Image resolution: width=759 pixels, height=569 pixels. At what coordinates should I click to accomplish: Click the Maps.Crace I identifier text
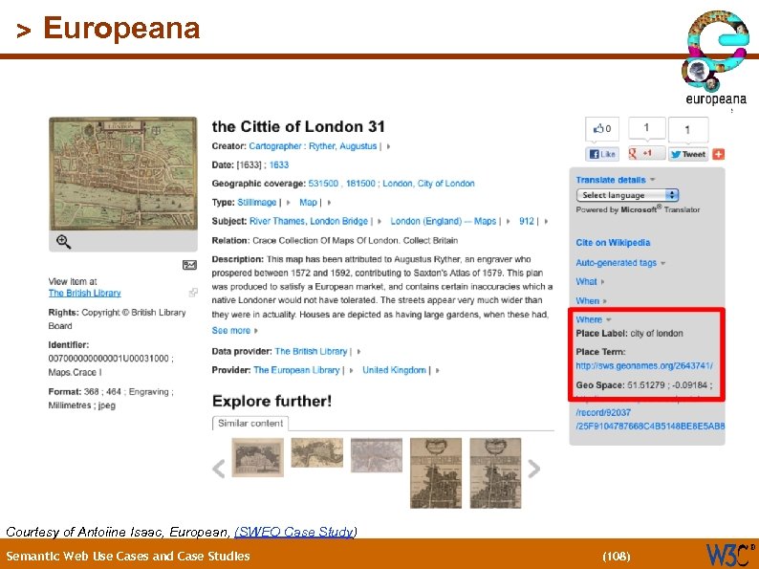pos(75,372)
